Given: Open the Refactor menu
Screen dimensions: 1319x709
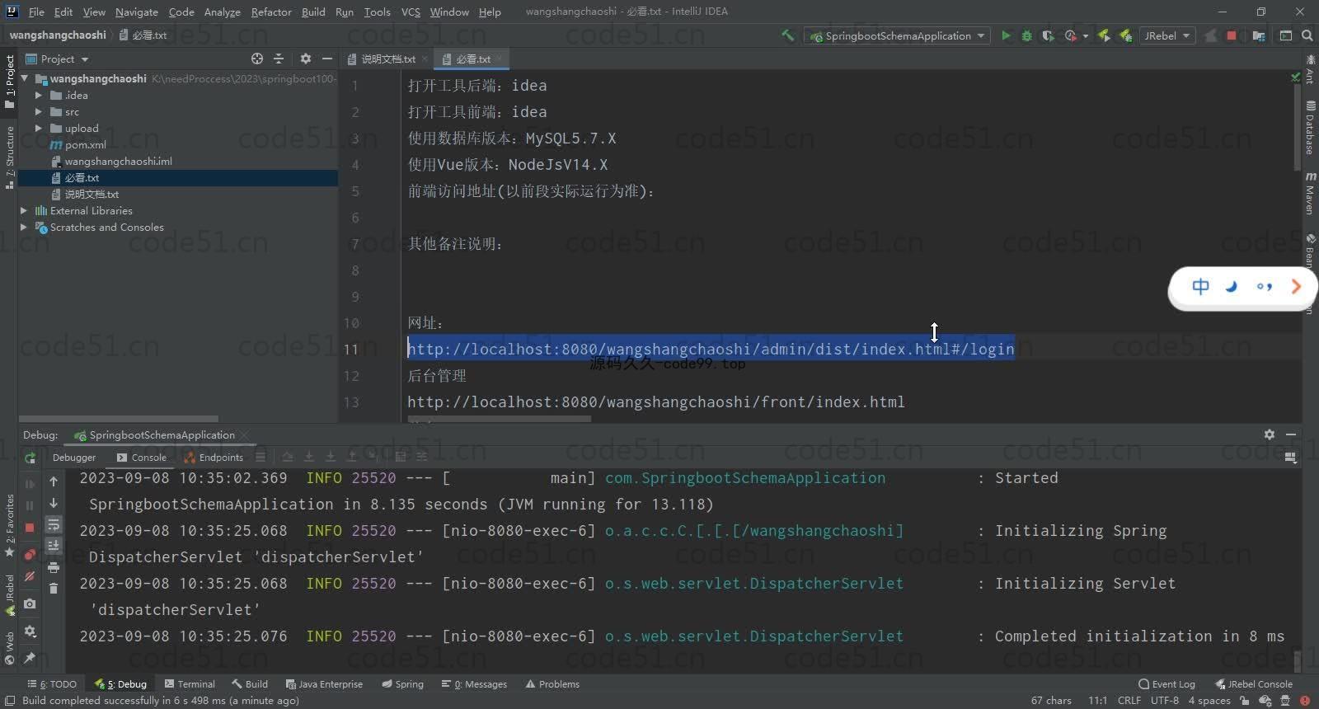Looking at the screenshot, I should pyautogui.click(x=271, y=12).
